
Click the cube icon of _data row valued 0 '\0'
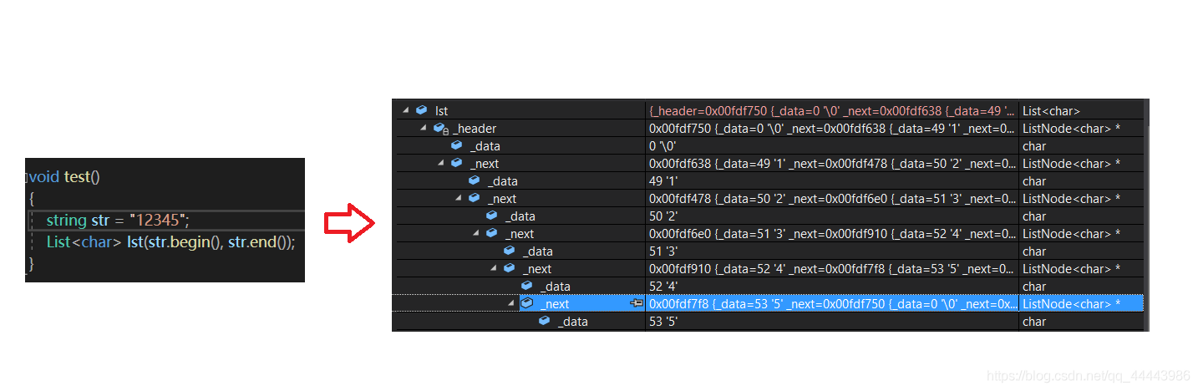tap(456, 145)
